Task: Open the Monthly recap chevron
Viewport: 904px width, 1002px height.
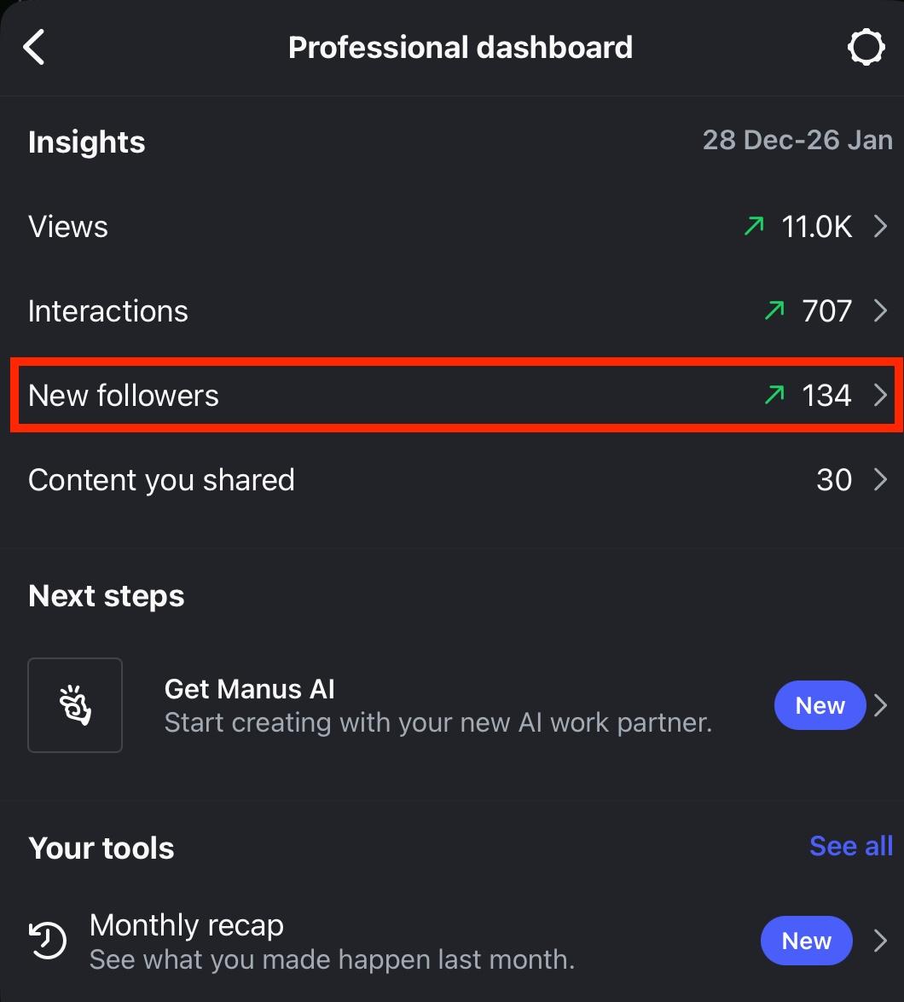Action: [x=881, y=941]
